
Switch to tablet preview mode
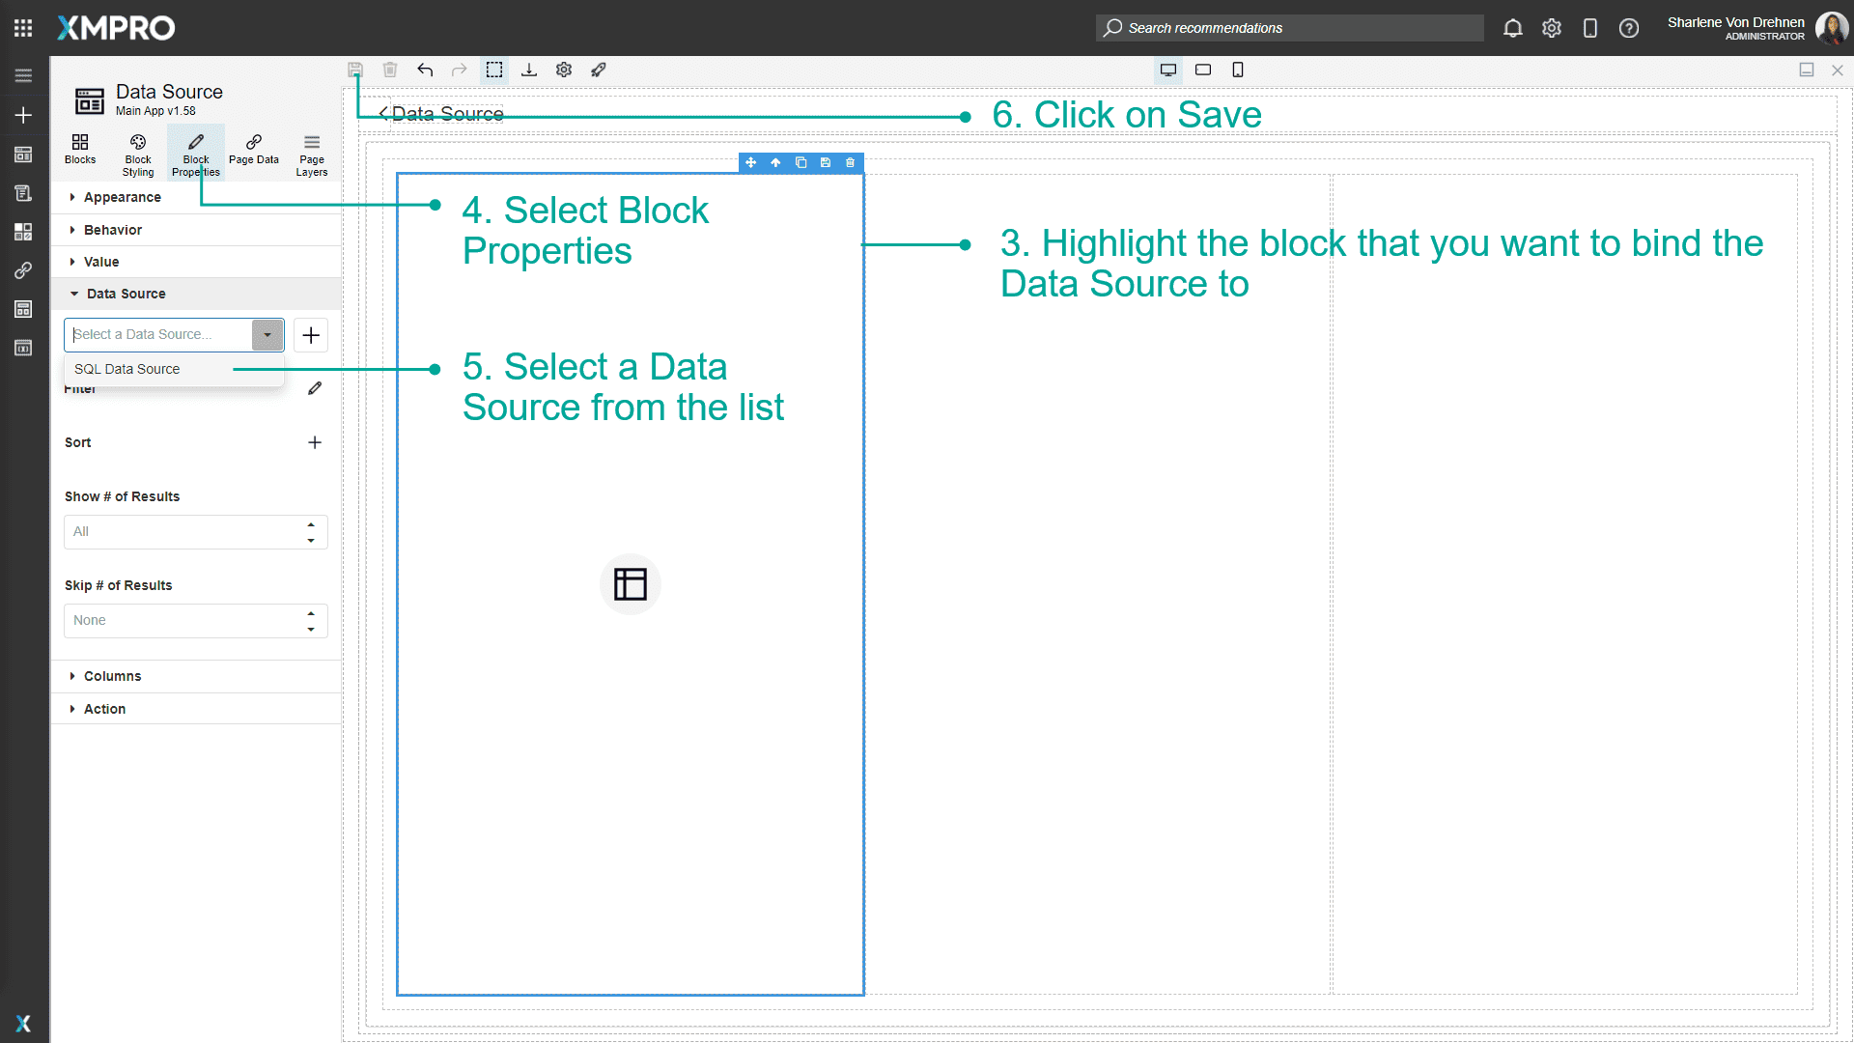(x=1203, y=70)
